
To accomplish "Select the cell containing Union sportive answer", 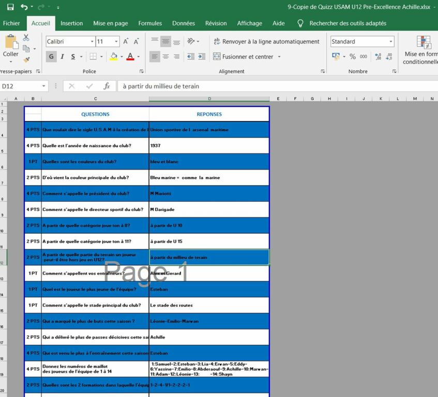I will [209, 130].
